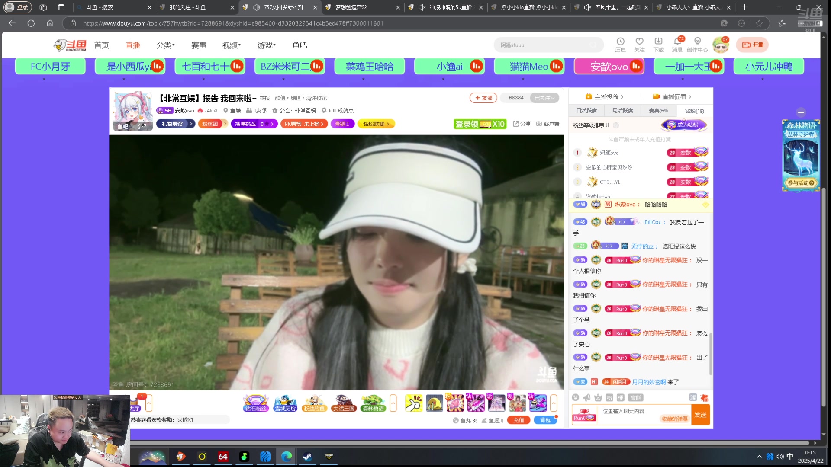Image resolution: width=831 pixels, height=467 pixels.
Task: Select the 大话三国 game icon
Action: tap(344, 403)
